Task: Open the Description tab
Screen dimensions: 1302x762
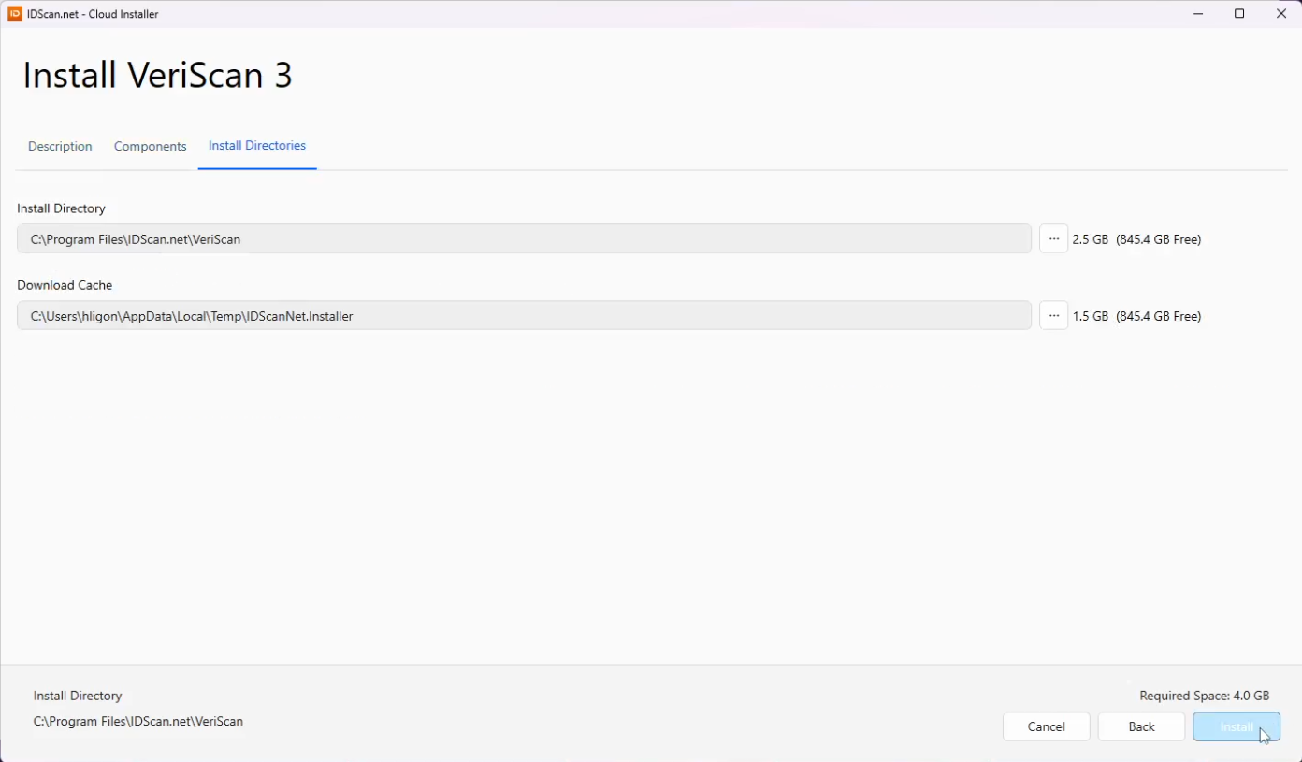Action: tap(60, 146)
